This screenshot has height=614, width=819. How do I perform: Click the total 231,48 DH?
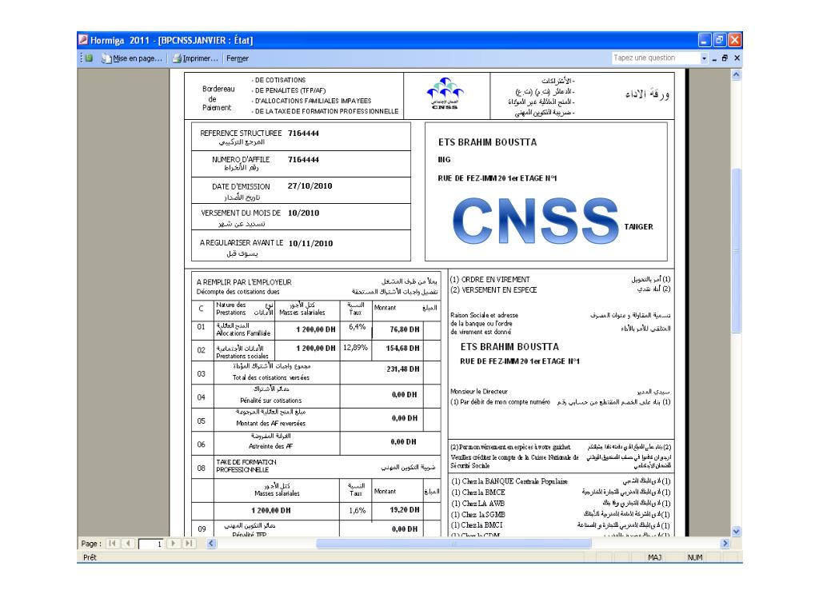pos(403,369)
